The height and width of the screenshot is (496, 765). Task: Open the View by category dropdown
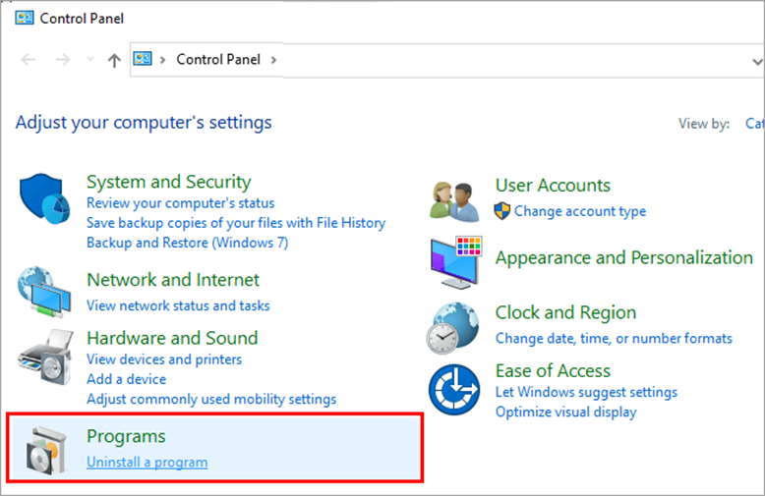(x=755, y=124)
